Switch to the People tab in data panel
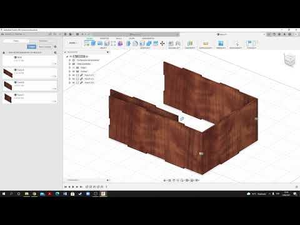This screenshot has height=225, width=300. click(43, 41)
